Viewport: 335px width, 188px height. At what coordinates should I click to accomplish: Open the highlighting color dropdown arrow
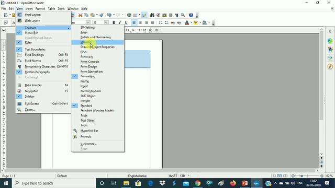coord(200,22)
